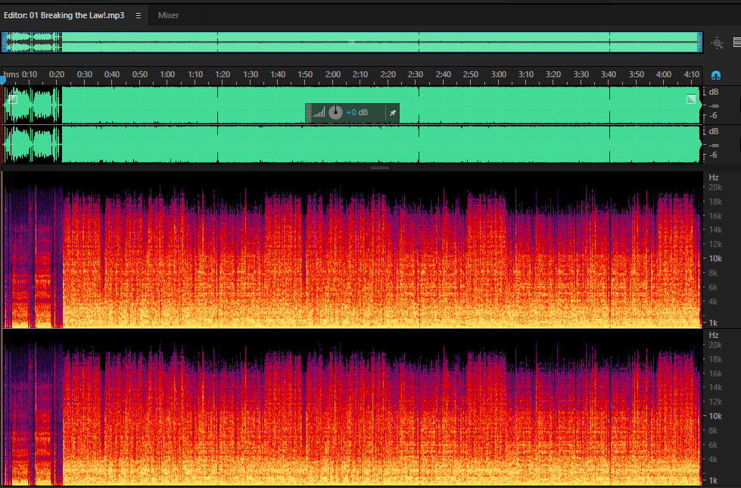Click the 1:10 mark on the ruler
741x488 pixels.
pos(195,74)
